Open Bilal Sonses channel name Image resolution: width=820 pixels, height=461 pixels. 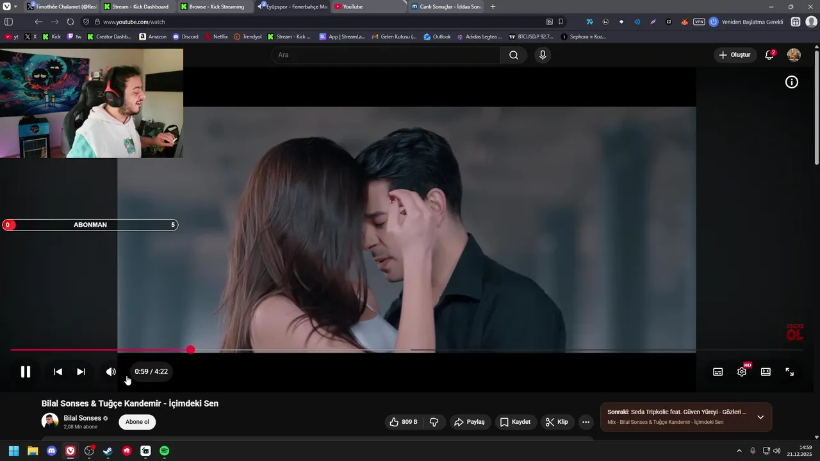[82, 418]
